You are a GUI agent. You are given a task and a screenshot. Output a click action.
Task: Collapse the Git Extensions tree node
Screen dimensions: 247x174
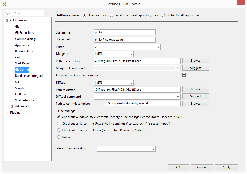[x=7, y=20]
